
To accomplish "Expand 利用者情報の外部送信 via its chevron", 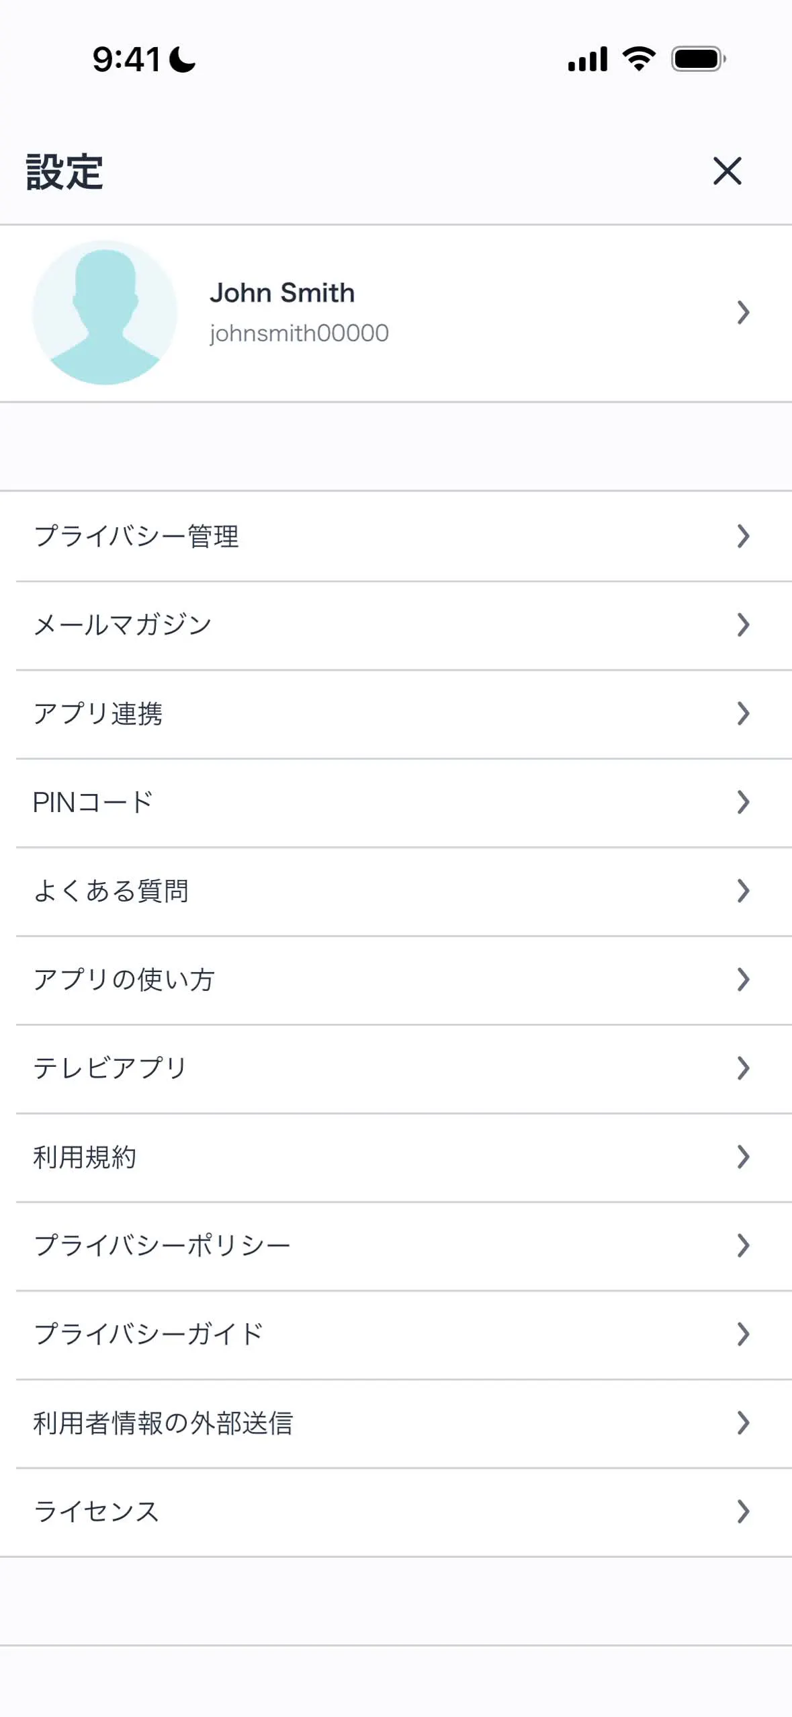I will tap(742, 1423).
